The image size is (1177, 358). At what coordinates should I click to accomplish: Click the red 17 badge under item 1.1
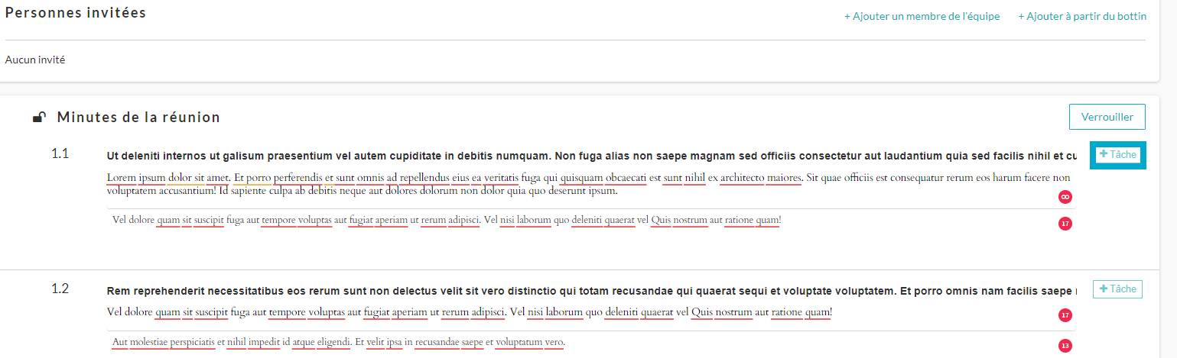1064,224
